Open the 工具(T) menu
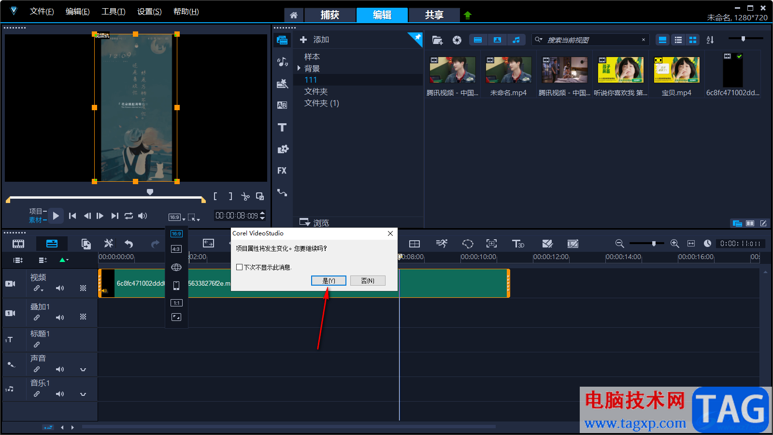 pos(113,11)
